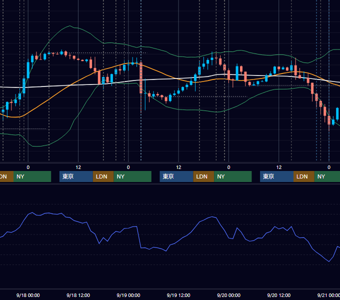Click the 9/19 00:00 date label
Viewport: 340px width, 300px height.
click(x=128, y=295)
